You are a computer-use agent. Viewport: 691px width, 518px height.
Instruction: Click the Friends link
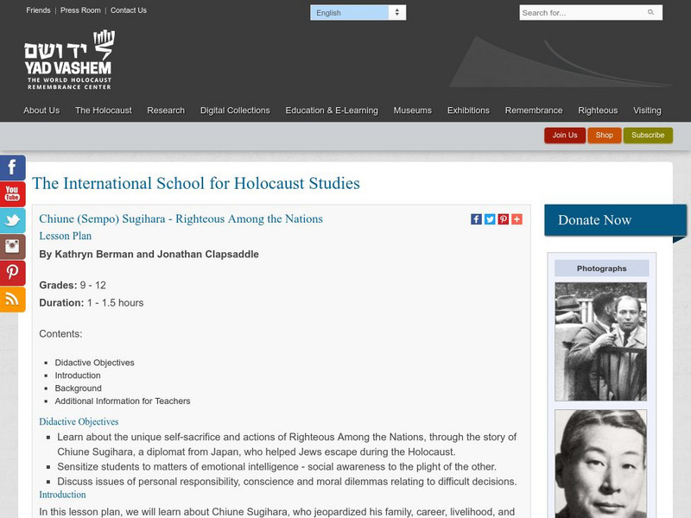point(38,10)
